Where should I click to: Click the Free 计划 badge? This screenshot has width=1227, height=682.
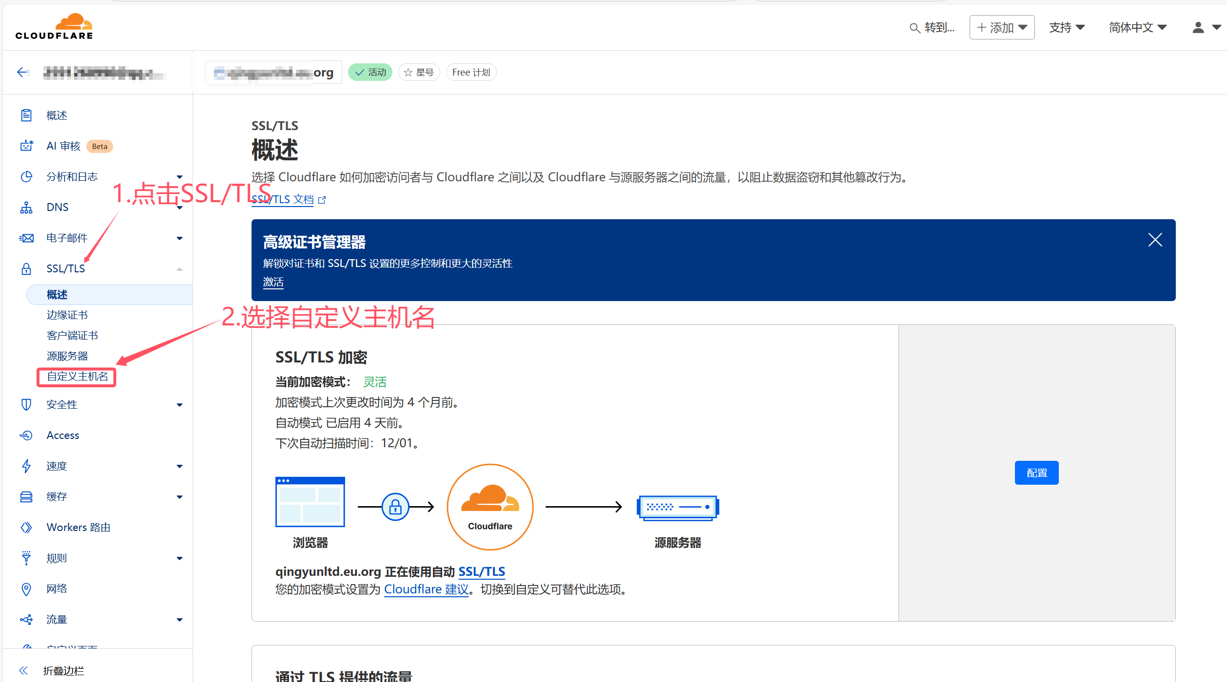point(471,73)
